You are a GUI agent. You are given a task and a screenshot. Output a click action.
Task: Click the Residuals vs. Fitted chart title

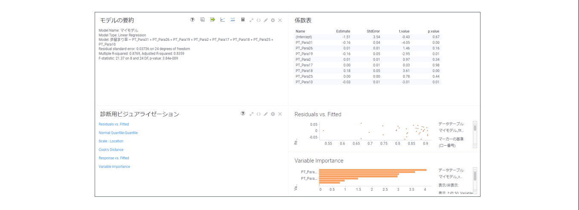318,114
